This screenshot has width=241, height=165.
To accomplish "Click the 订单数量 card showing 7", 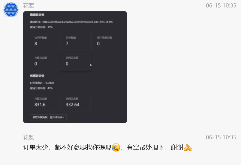I will (x=76, y=41).
